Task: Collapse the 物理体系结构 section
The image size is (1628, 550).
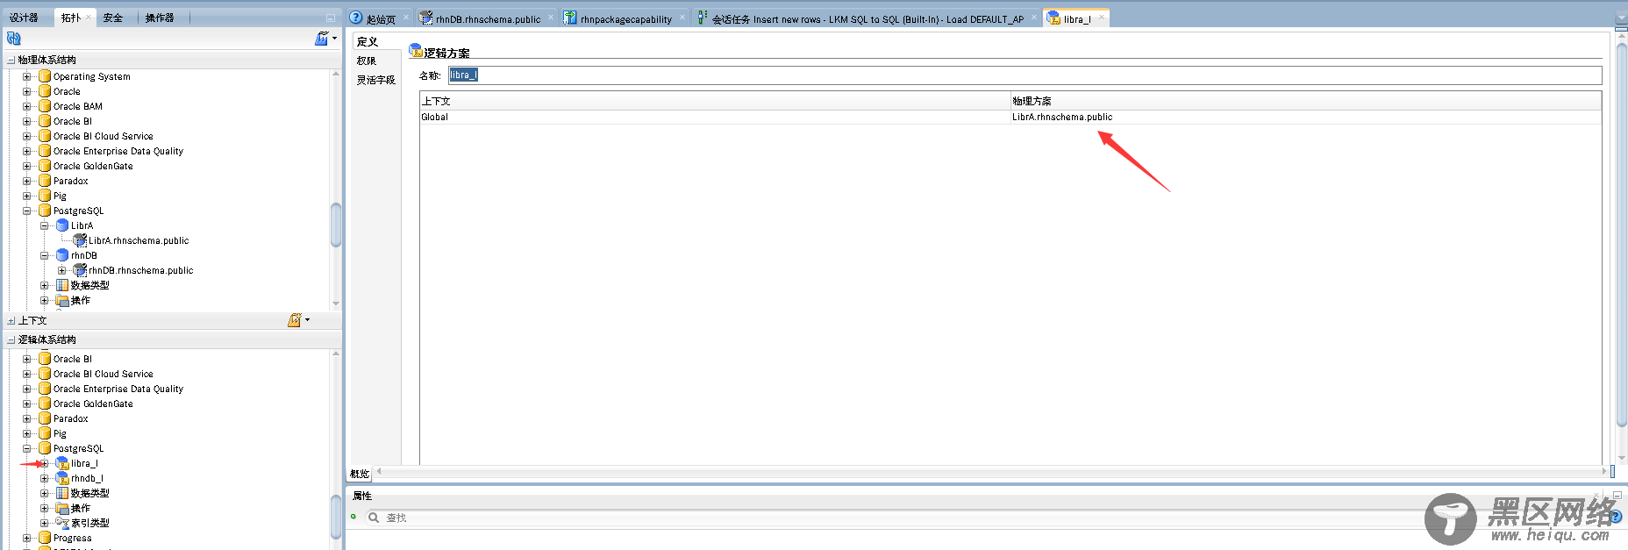Action: pyautogui.click(x=11, y=61)
